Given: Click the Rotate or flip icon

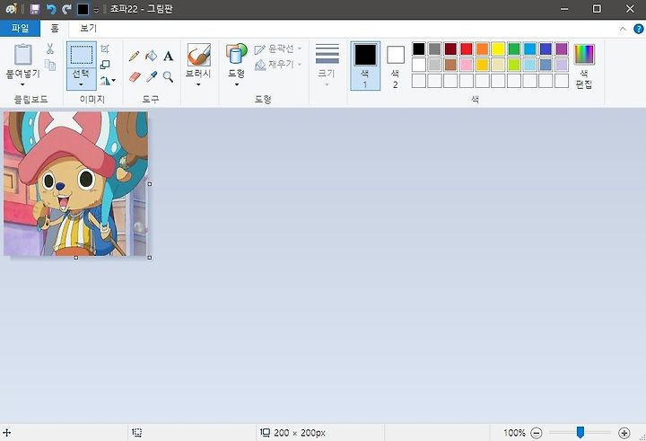Looking at the screenshot, I should click(x=105, y=81).
